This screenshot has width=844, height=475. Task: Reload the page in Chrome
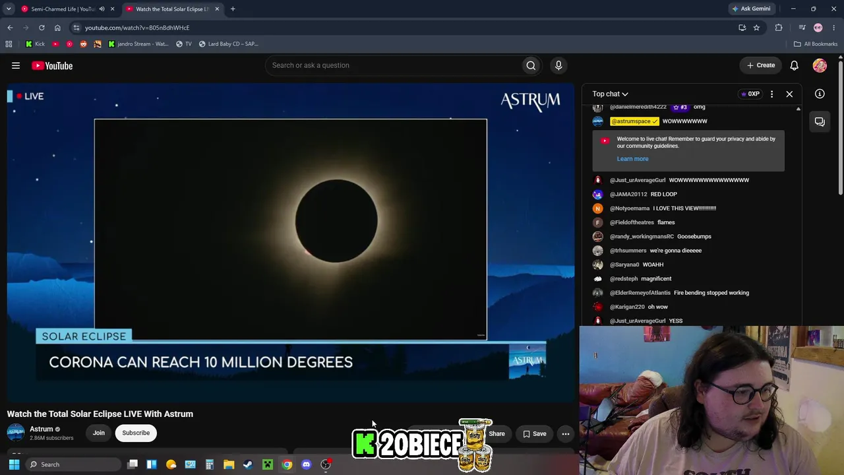tap(42, 28)
